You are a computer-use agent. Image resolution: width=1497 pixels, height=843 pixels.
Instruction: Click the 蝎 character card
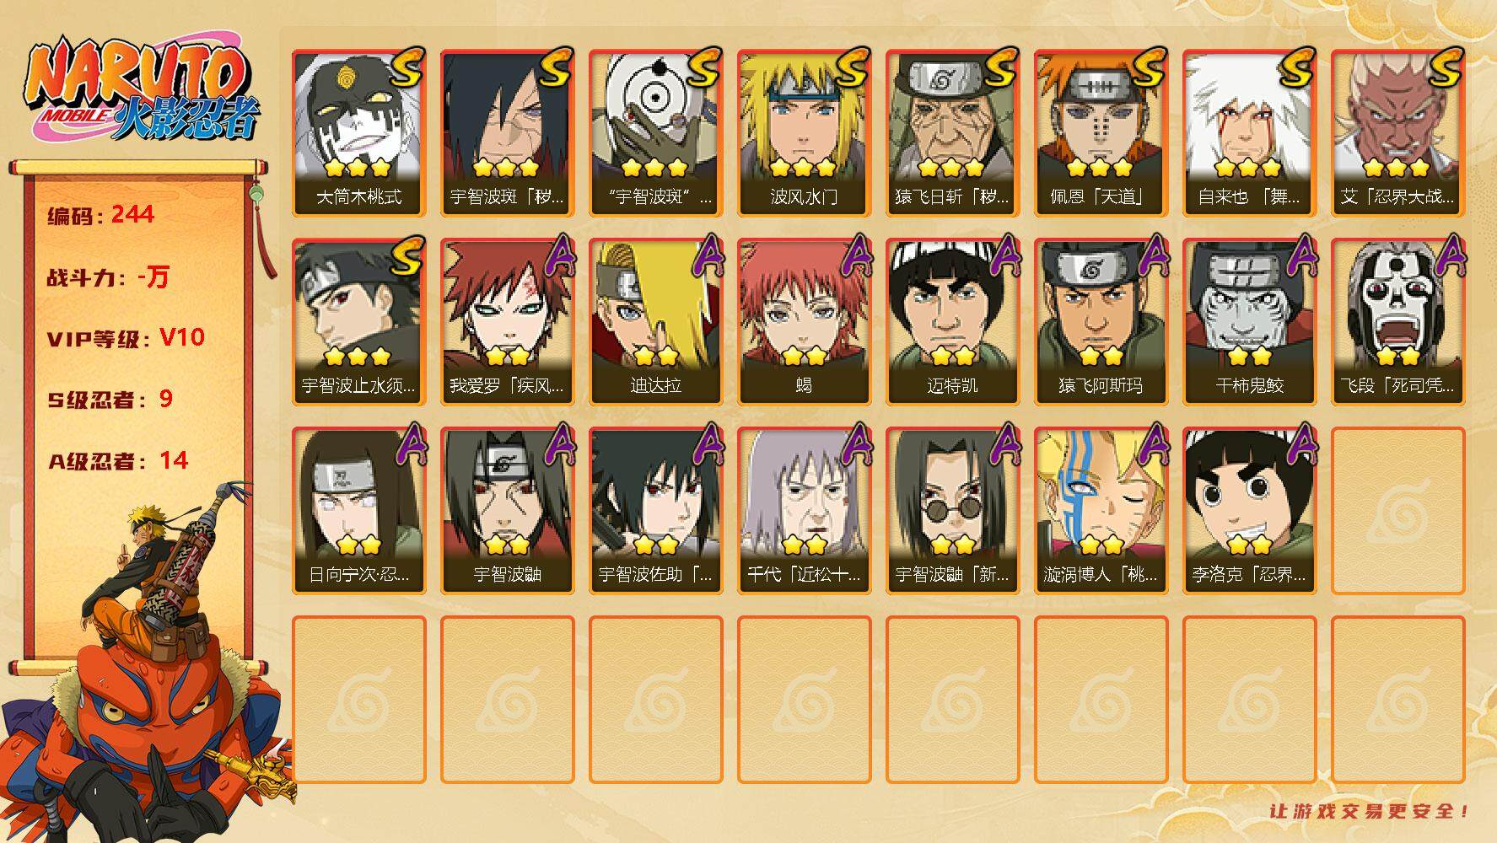coord(804,322)
